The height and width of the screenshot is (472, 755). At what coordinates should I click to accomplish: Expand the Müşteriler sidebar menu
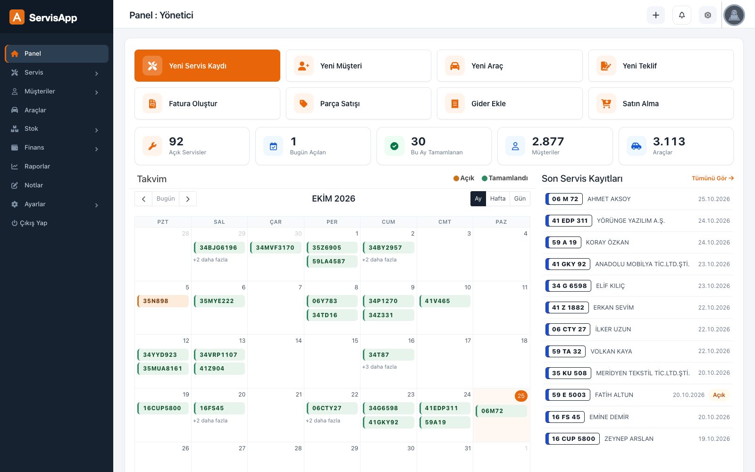[x=57, y=92]
